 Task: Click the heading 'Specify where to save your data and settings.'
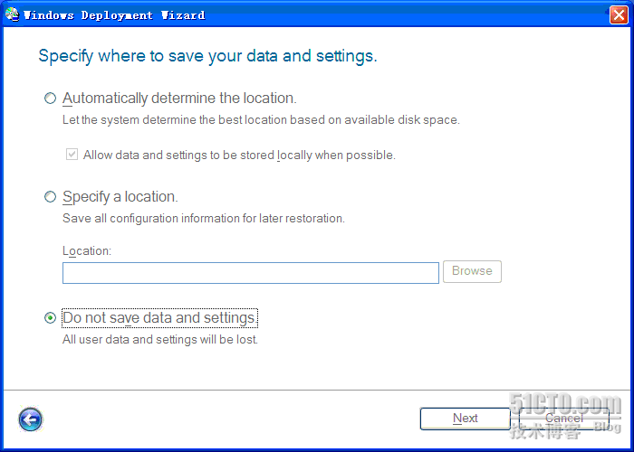[207, 56]
